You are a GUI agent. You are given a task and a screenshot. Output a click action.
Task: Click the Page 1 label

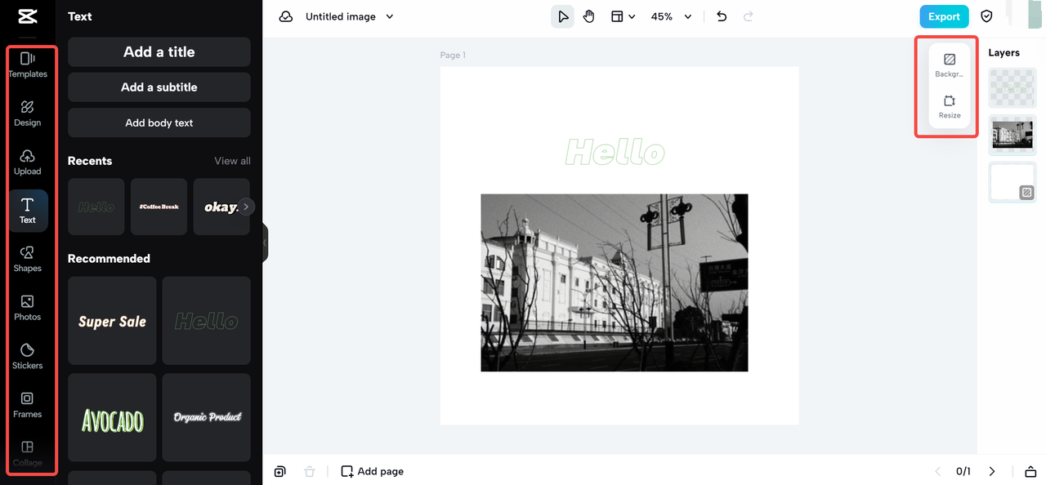pos(453,55)
